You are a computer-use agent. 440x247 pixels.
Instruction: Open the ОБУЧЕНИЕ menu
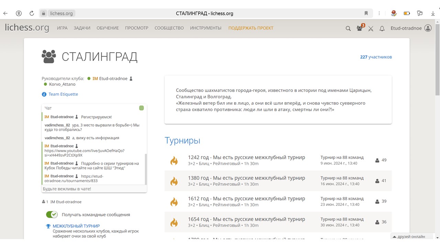click(x=108, y=28)
